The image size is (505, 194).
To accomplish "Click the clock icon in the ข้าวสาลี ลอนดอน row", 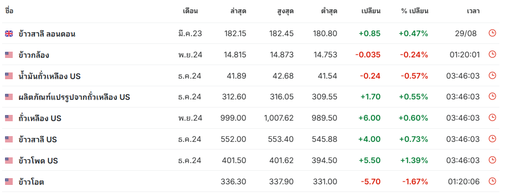I will click(x=492, y=33).
